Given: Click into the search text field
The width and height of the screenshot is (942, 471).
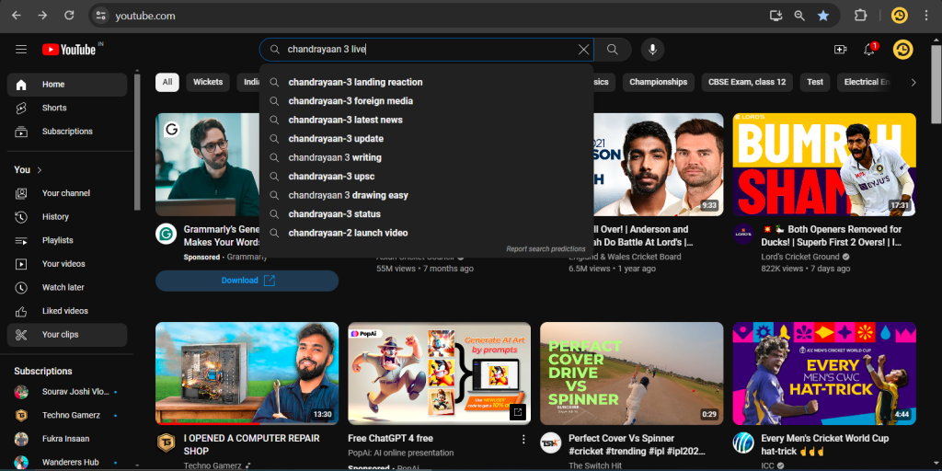Looking at the screenshot, I should pyautogui.click(x=427, y=50).
